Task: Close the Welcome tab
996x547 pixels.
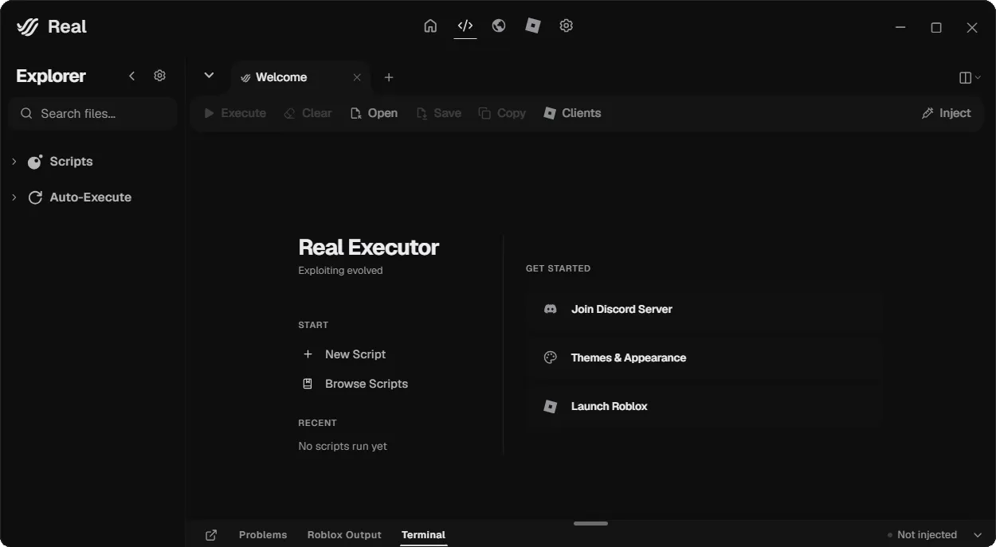Action: tap(357, 77)
